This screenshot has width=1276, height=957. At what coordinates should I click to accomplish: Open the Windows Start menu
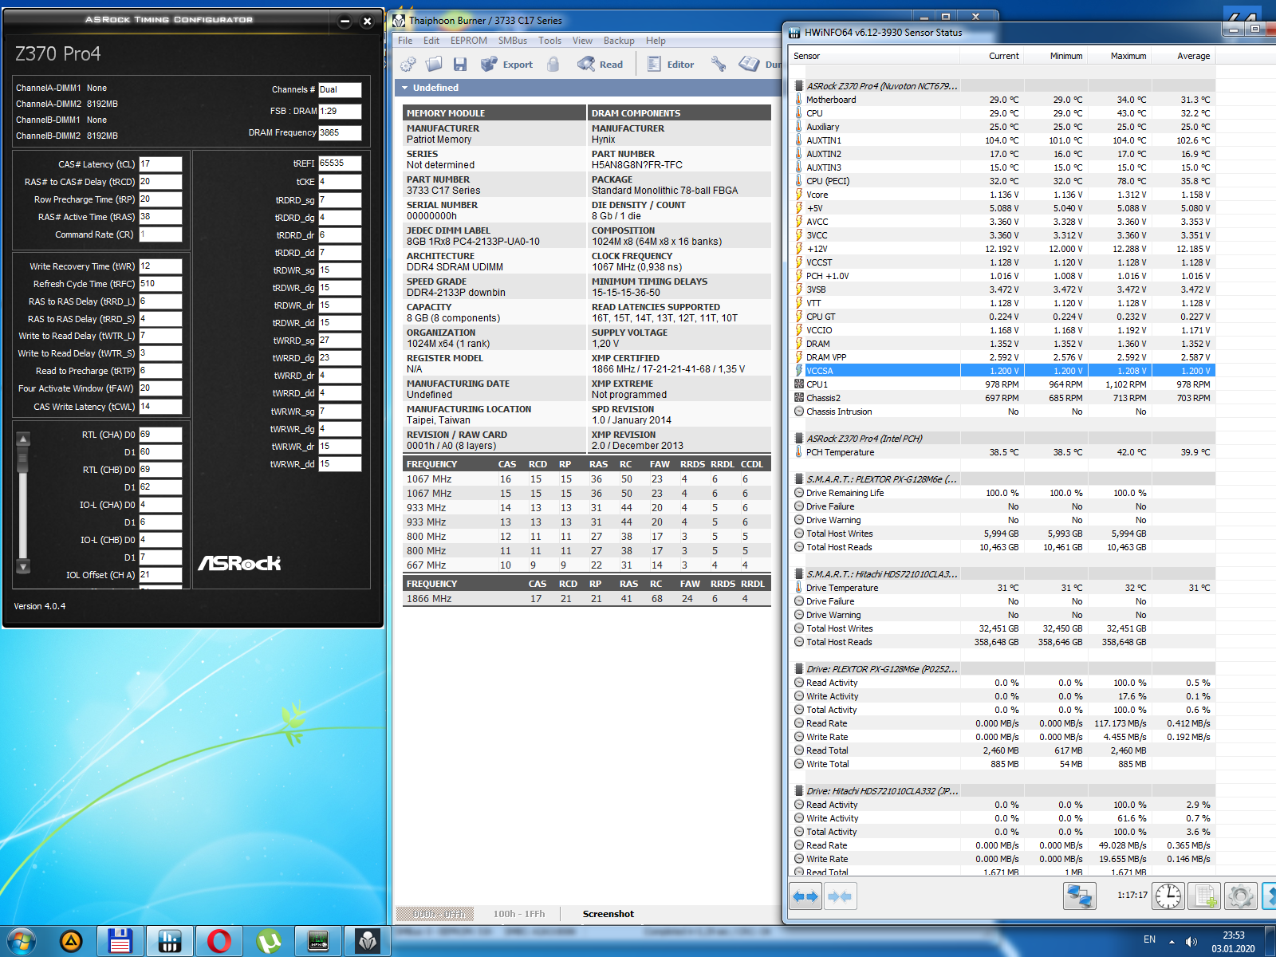[22, 941]
